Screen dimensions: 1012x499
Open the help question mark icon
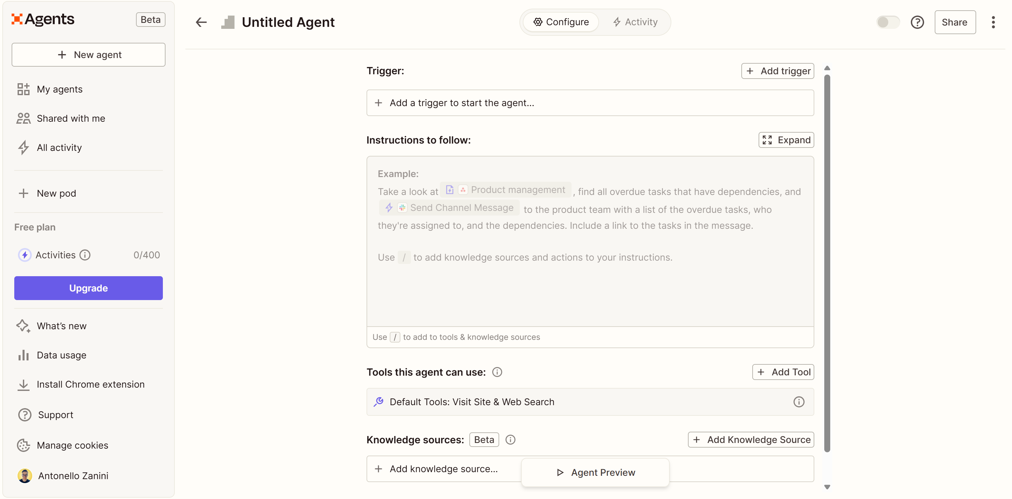(x=918, y=22)
